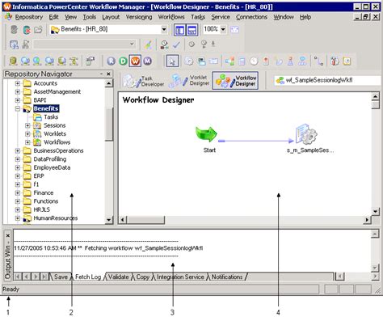Screen dimensions: 383x317
Task: Click the workspace horizontal scrollbar thumb
Action: point(146,220)
